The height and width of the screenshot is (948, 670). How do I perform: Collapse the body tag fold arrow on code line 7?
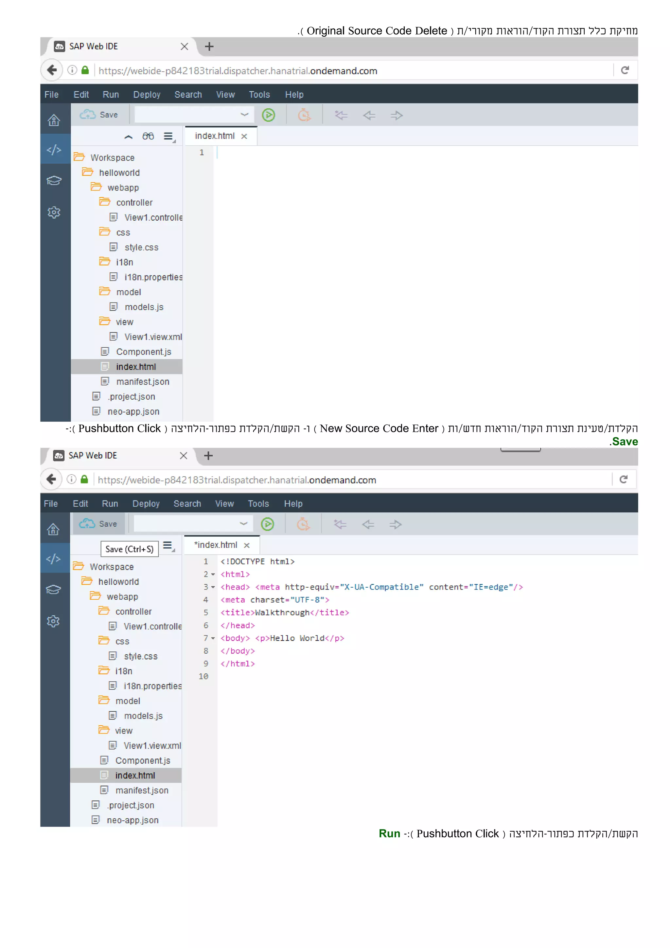coord(213,638)
